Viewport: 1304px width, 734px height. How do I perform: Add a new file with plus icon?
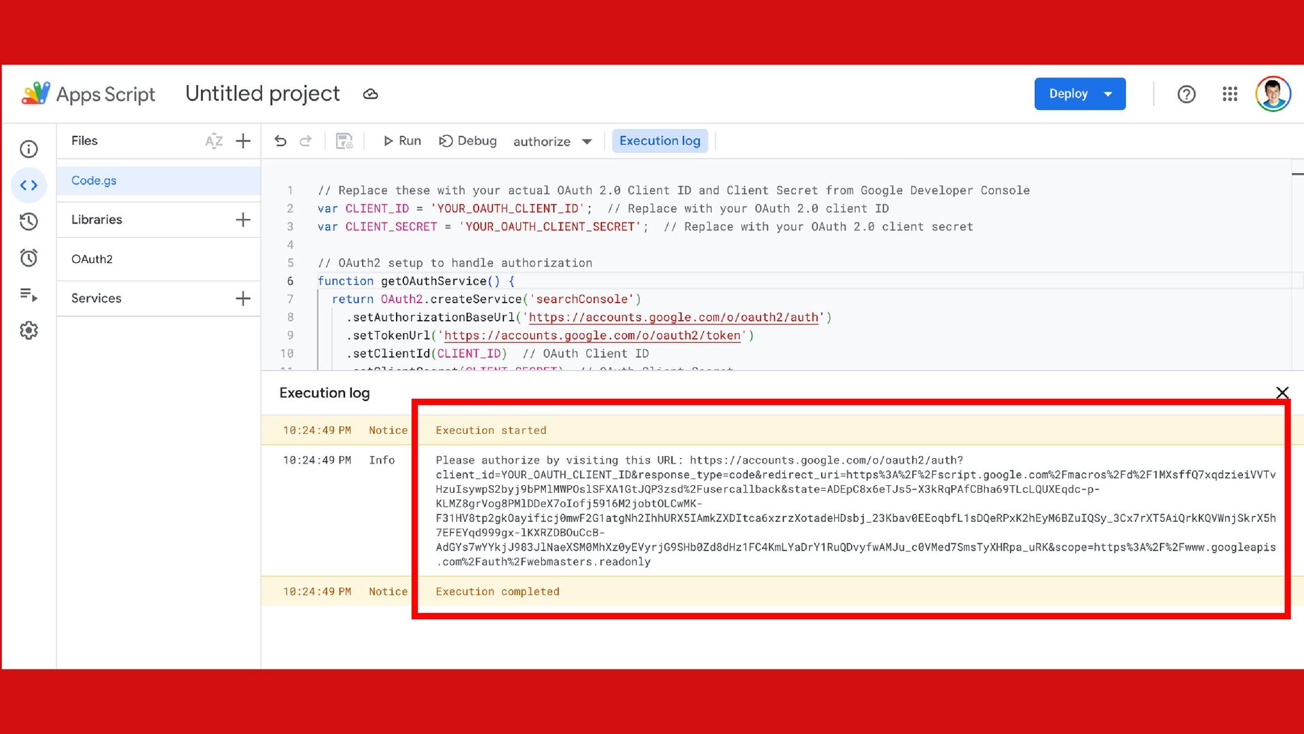coord(243,141)
